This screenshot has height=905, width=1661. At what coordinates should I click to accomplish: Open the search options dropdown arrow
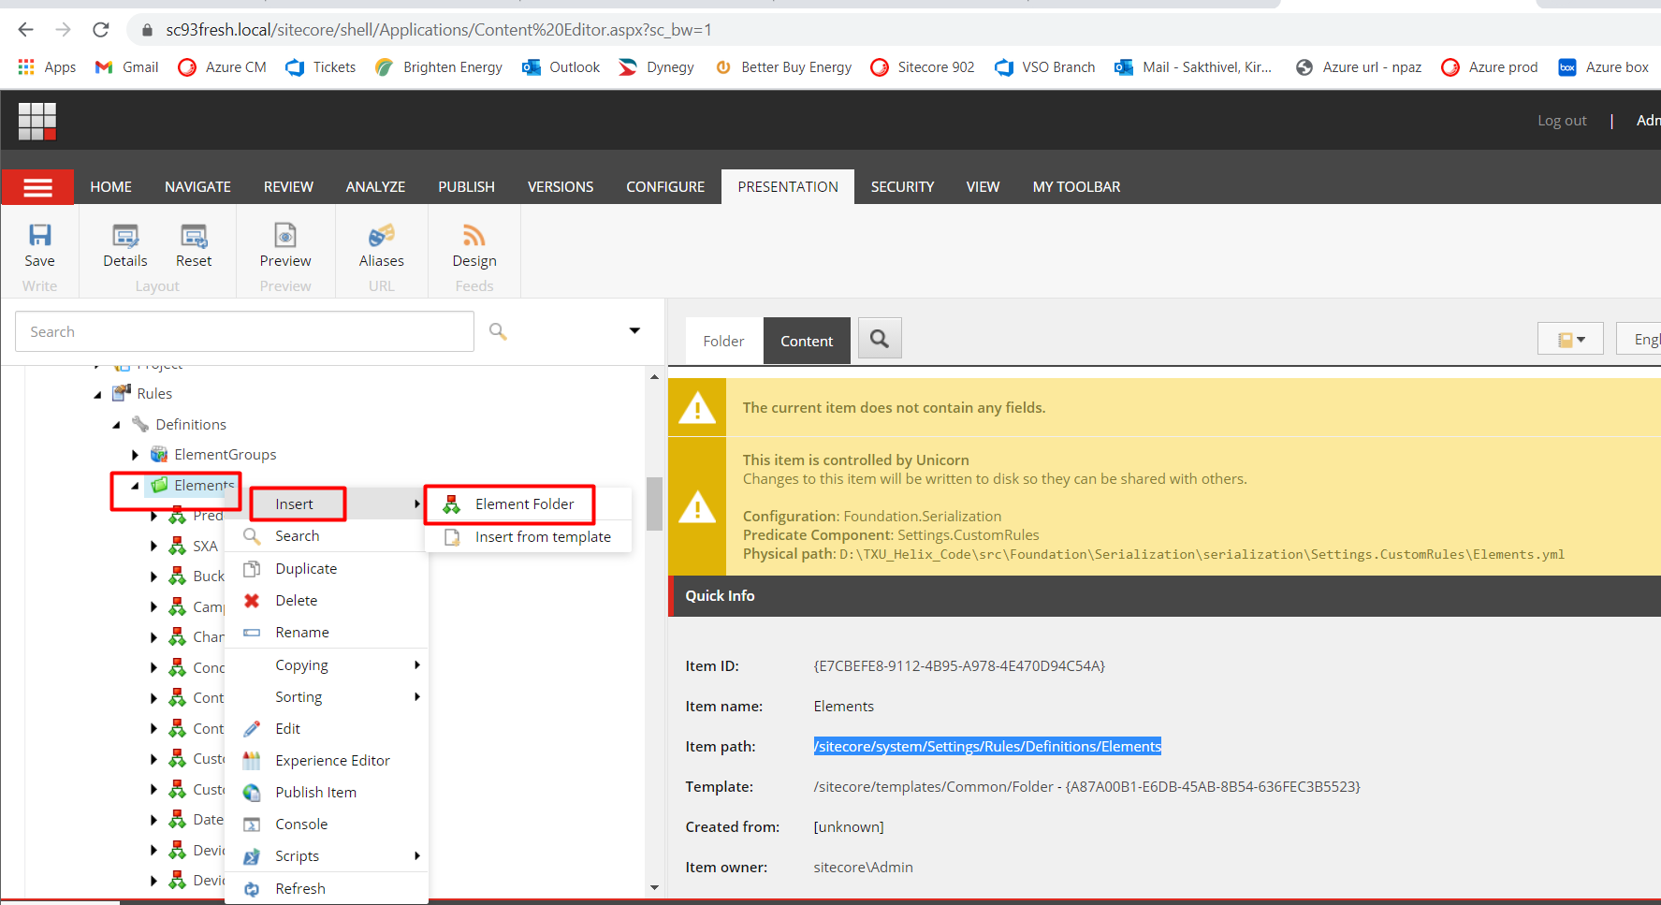pos(634,331)
